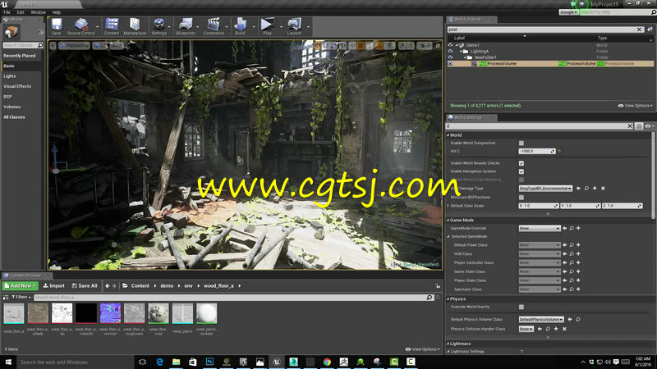Expand more mode tabs with the chevron
Viewport: 657px width, 369px height.
(41, 32)
